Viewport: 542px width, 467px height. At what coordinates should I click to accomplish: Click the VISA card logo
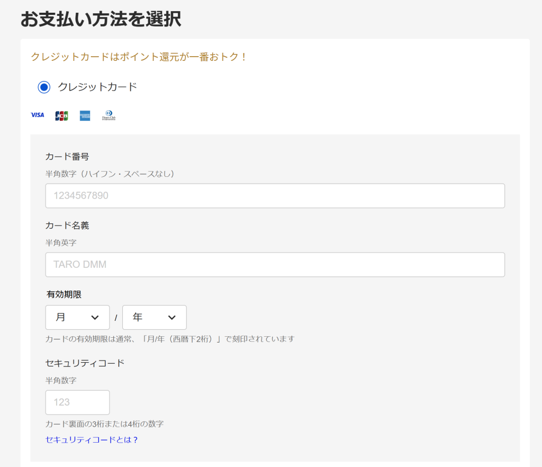point(37,115)
